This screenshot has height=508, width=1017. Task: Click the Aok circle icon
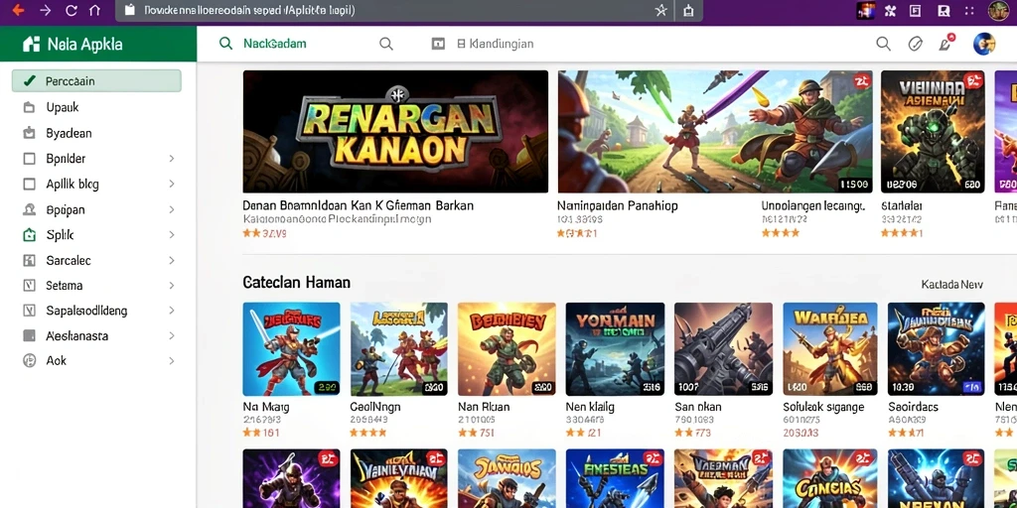[29, 361]
